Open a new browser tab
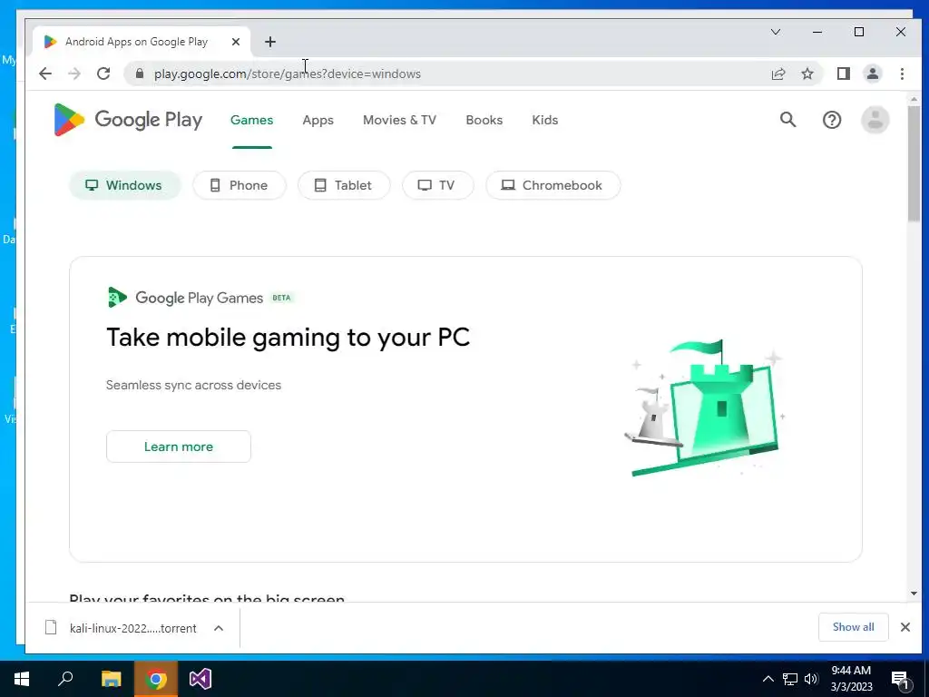 click(270, 42)
